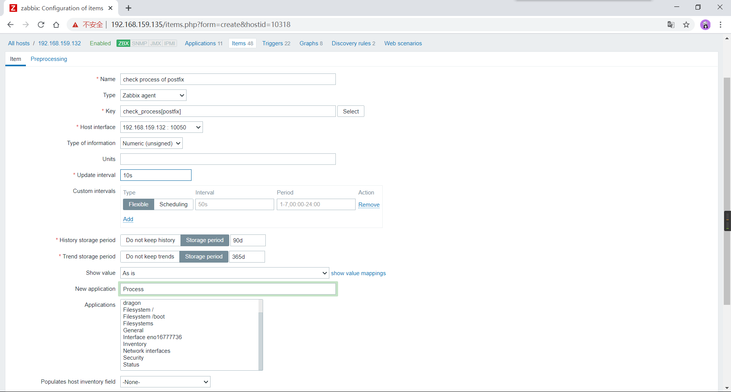Open the Chrome three-dot menu

click(720, 25)
